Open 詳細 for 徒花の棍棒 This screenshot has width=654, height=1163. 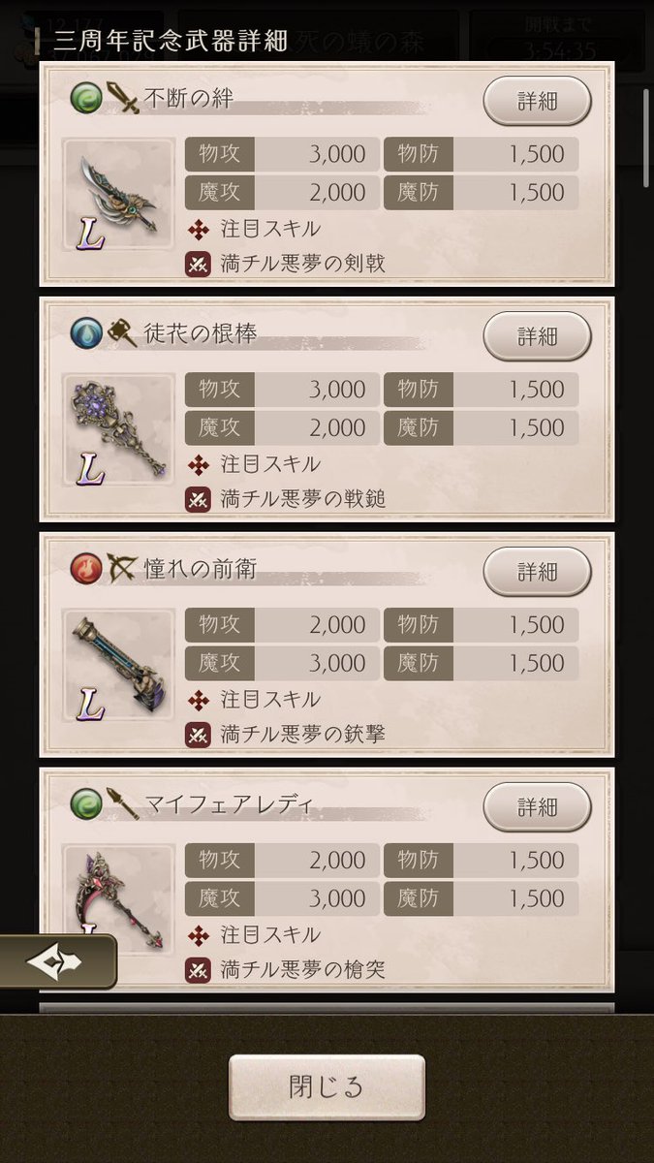tap(537, 336)
